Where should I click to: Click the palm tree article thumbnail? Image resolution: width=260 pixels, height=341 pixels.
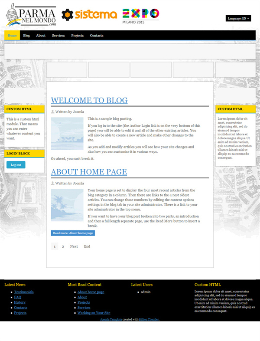67,205
